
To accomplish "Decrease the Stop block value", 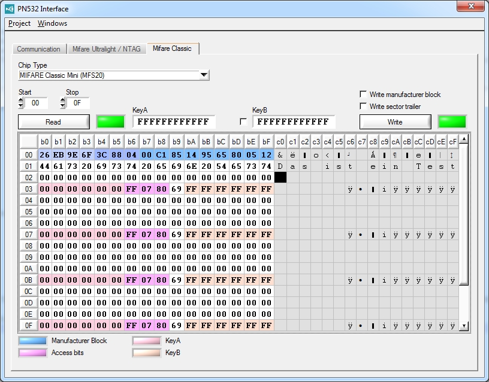I will [63, 105].
